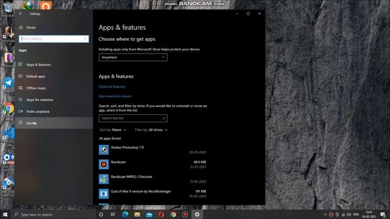
Task: Click the ENG language indicator
Action: [x=356, y=215]
